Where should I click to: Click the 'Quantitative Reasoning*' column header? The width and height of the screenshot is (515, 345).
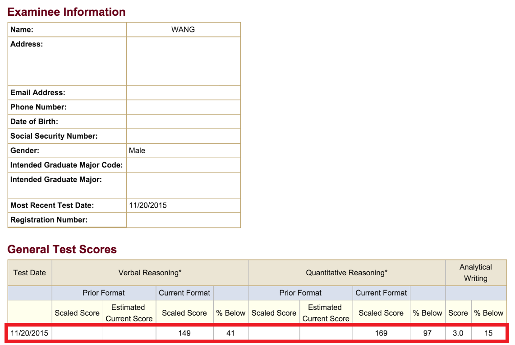(x=347, y=272)
